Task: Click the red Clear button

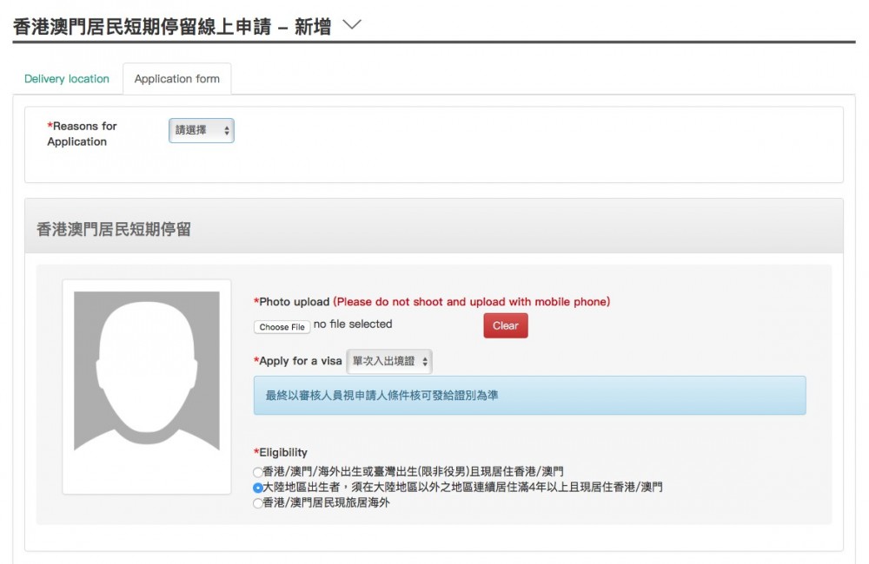Action: click(x=505, y=326)
